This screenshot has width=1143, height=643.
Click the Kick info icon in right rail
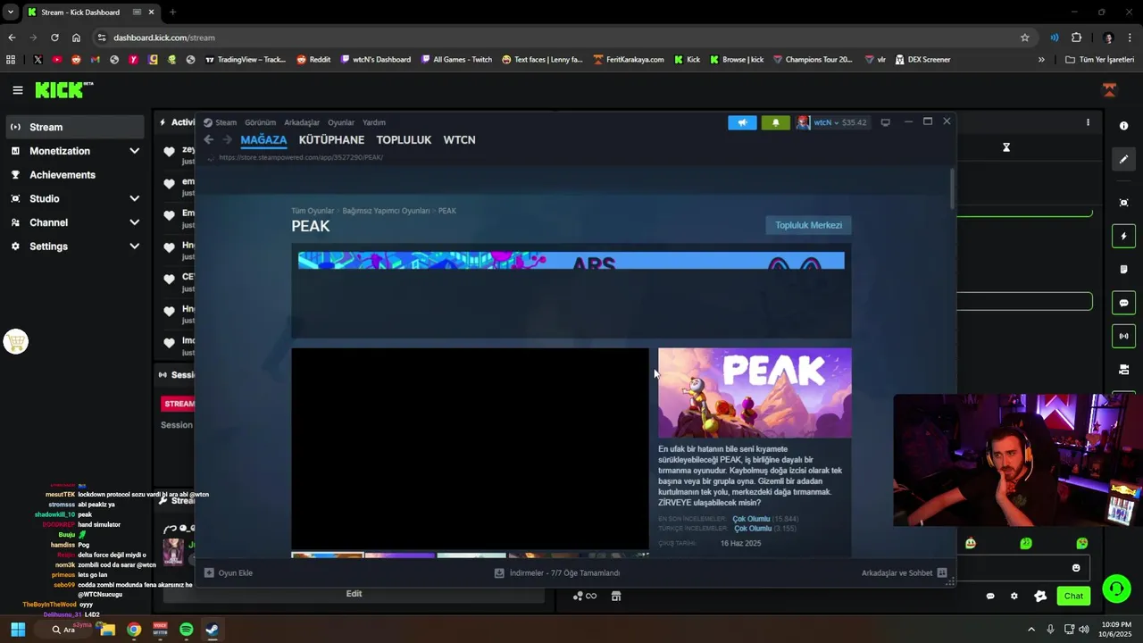(1123, 126)
